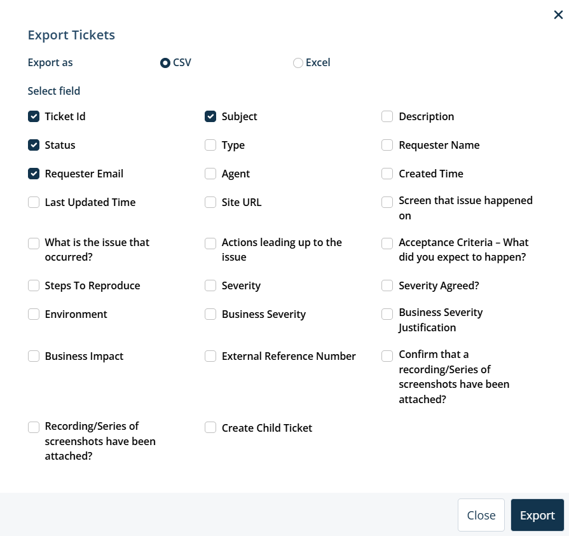Check the Acceptance Criteria field

click(x=387, y=244)
